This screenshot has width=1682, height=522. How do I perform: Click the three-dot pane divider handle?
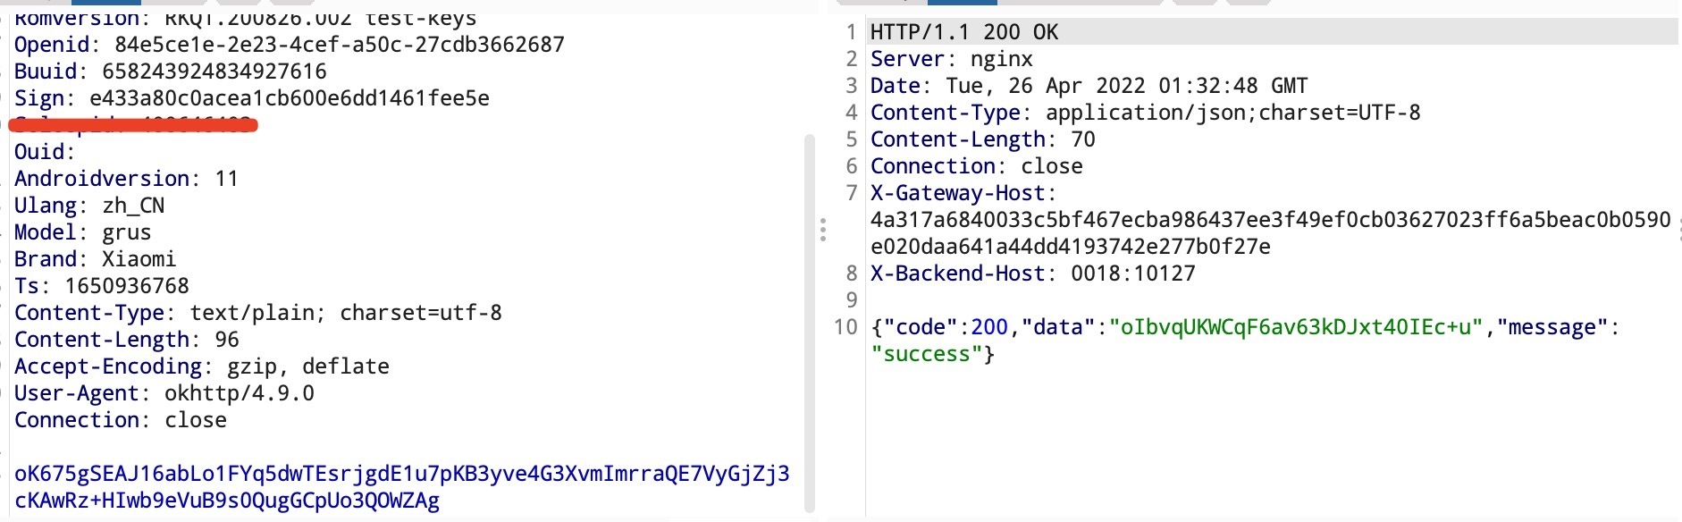tap(822, 231)
